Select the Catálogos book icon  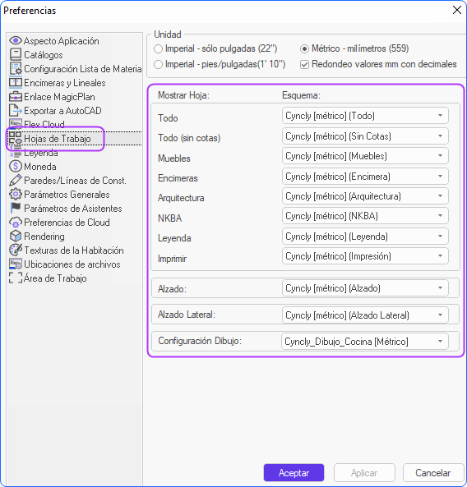(16, 55)
